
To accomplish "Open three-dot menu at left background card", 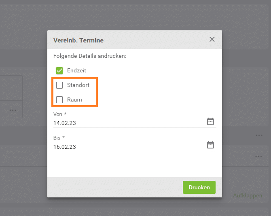I will (13, 110).
